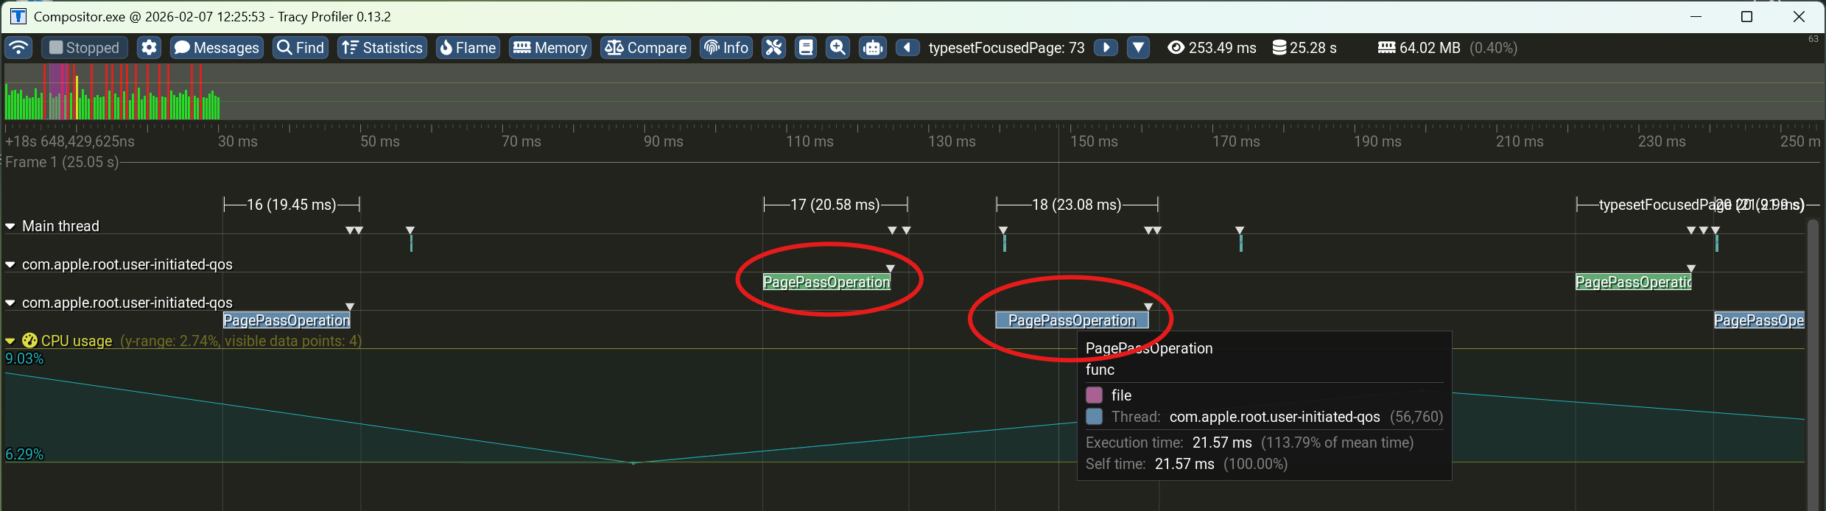Click the book annotations icon
This screenshot has width=1826, height=511.
[806, 48]
